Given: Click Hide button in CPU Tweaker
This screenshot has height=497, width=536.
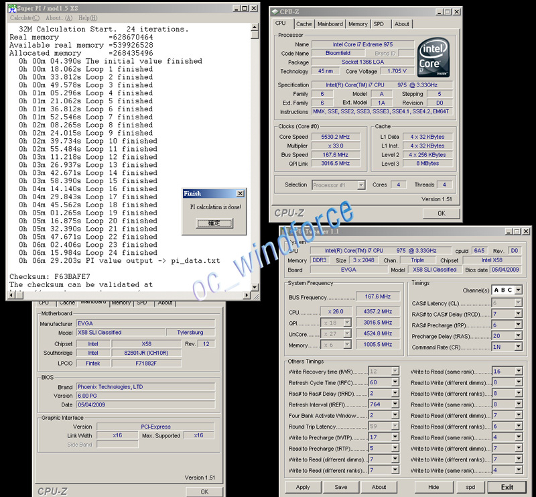Looking at the screenshot, I should [433, 487].
